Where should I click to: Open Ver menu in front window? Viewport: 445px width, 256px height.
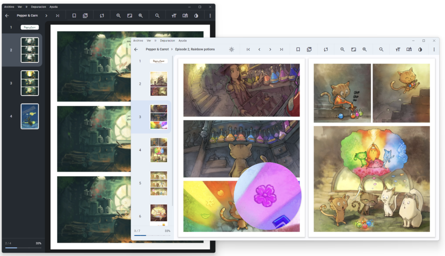pos(149,41)
